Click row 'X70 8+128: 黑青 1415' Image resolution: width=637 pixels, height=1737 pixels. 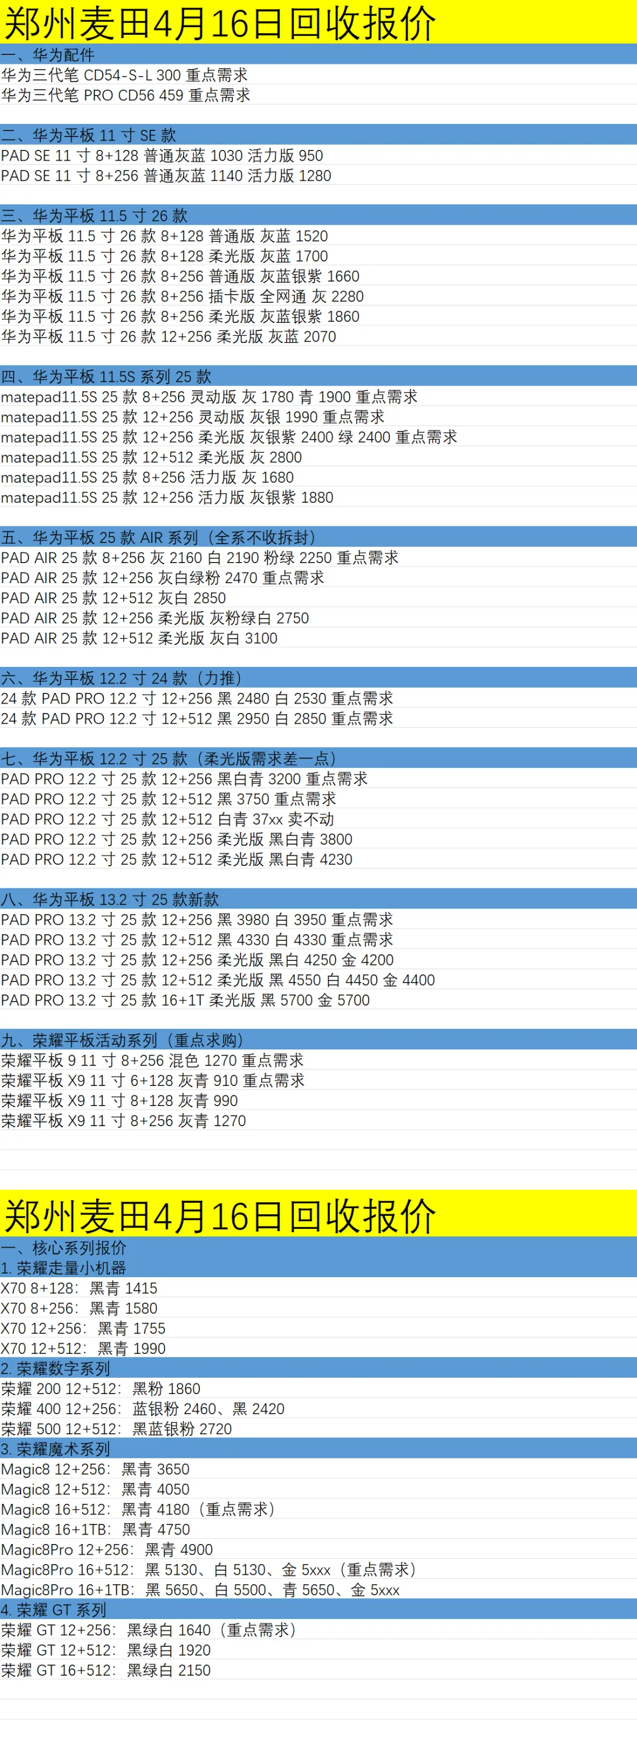click(318, 1288)
